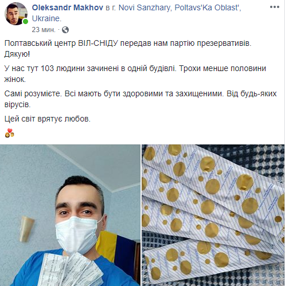Open the condom packages photo
The image size is (285, 286).
point(213,215)
